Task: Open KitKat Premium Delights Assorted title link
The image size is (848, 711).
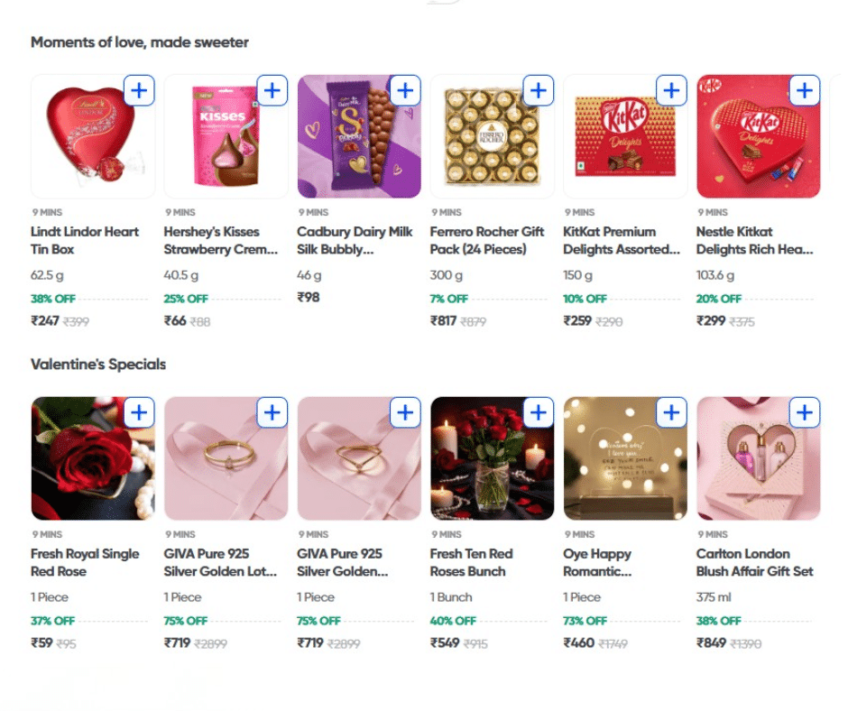Action: point(622,240)
